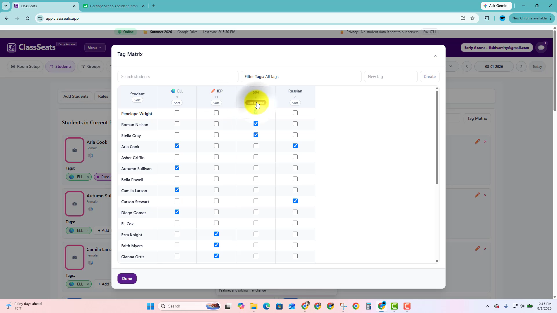Open the Room Setup tab
Image resolution: width=557 pixels, height=313 pixels.
pos(25,66)
